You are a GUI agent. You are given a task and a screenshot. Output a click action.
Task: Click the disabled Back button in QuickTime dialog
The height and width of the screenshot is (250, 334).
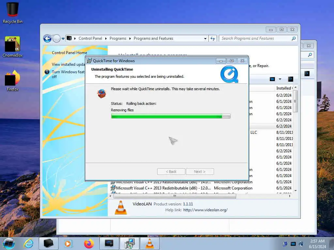click(171, 172)
